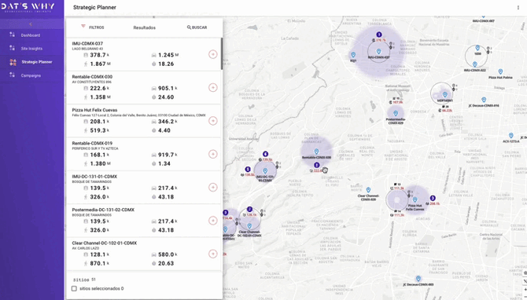Open the Dashboard icon in the sidebar
The width and height of the screenshot is (527, 300).
point(13,35)
